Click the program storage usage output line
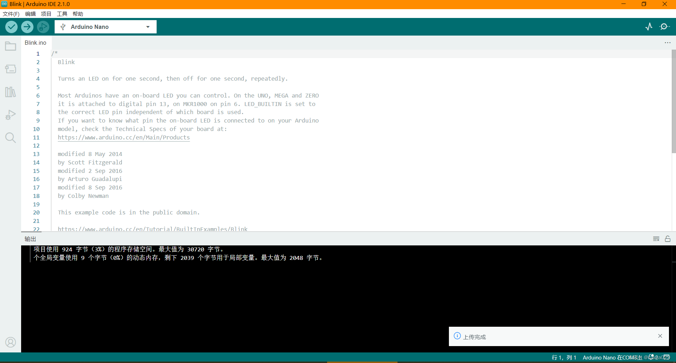 129,249
